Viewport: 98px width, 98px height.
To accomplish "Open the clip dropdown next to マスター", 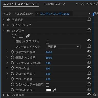I will (36, 14).
